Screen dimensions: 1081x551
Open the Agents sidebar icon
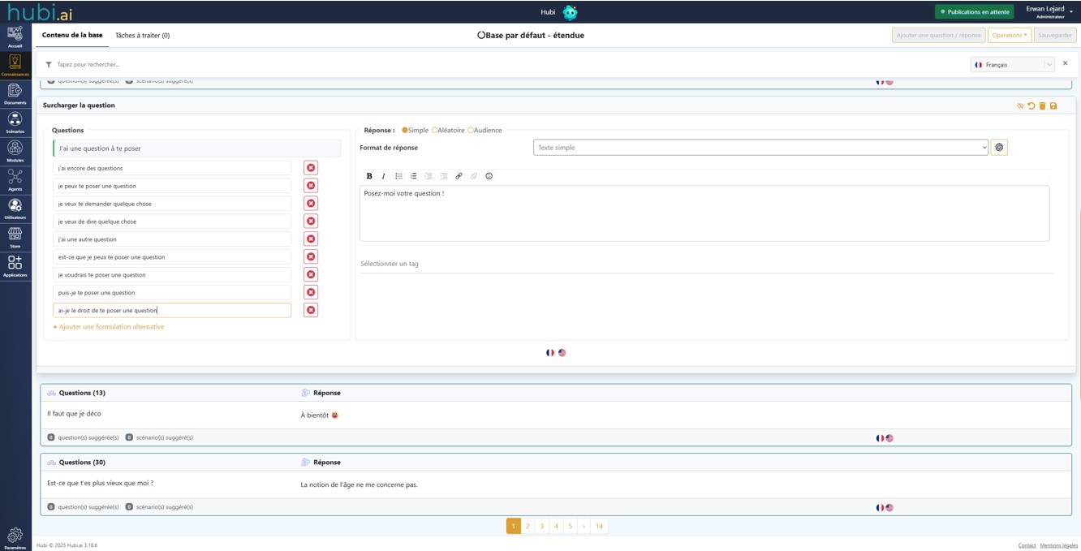point(15,179)
